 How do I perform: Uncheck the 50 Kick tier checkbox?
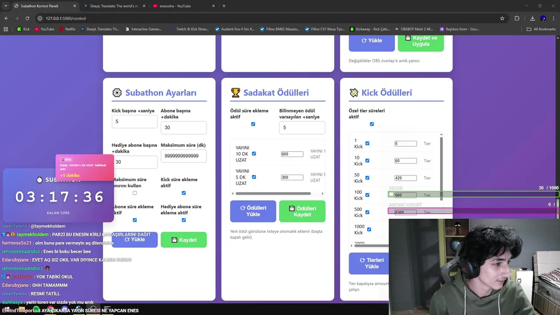[x=367, y=178]
